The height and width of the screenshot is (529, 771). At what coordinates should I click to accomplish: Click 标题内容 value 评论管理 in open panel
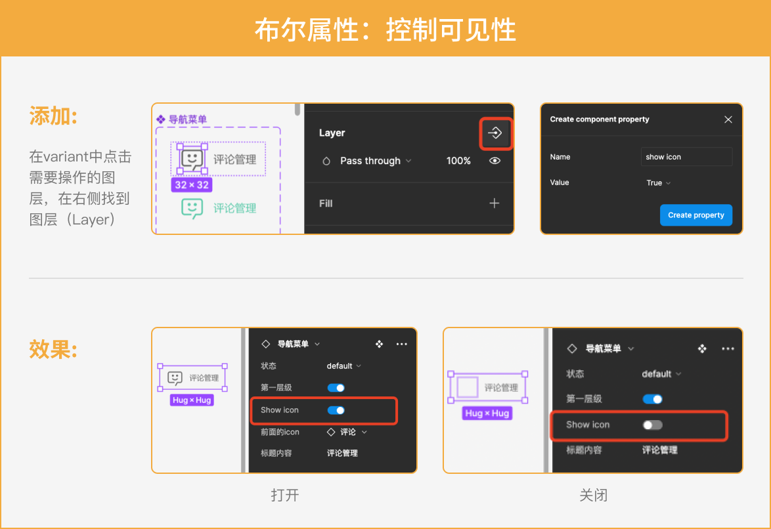[342, 454]
